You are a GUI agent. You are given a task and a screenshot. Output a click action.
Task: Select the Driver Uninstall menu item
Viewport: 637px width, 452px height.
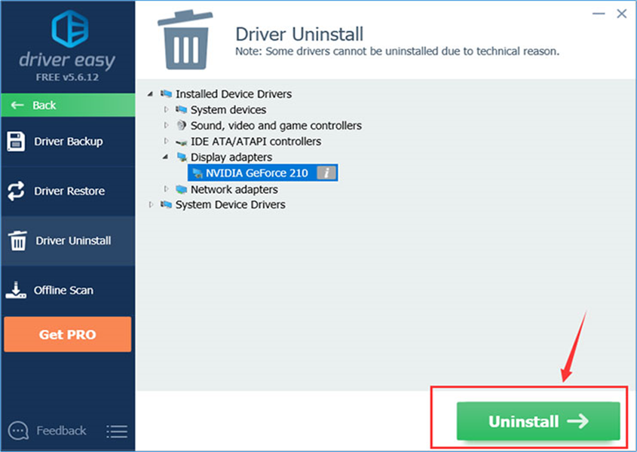coord(68,240)
